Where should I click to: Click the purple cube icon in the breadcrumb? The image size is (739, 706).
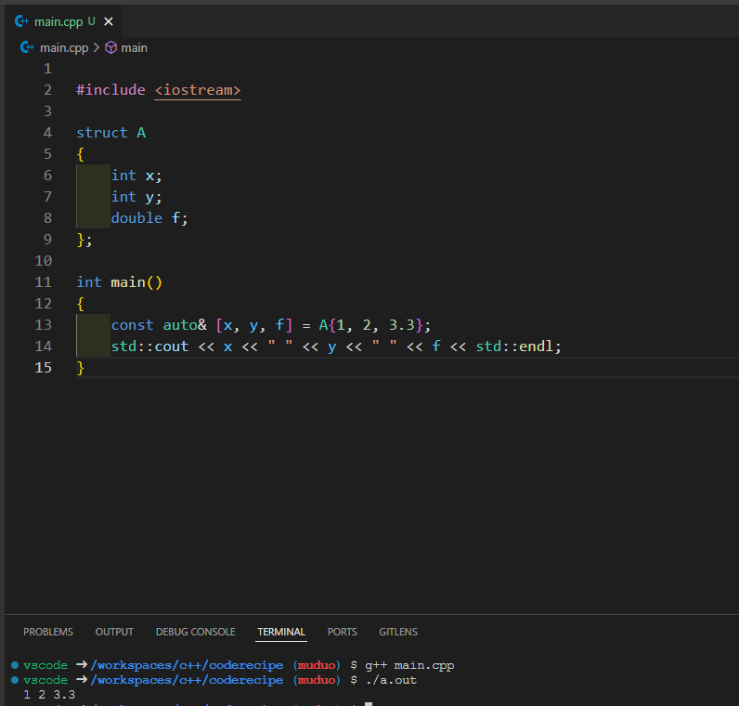110,47
